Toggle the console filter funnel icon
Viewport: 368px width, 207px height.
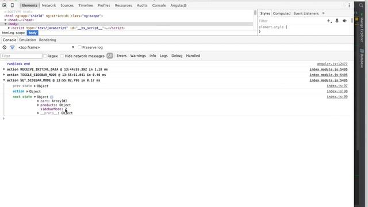pos(12,47)
